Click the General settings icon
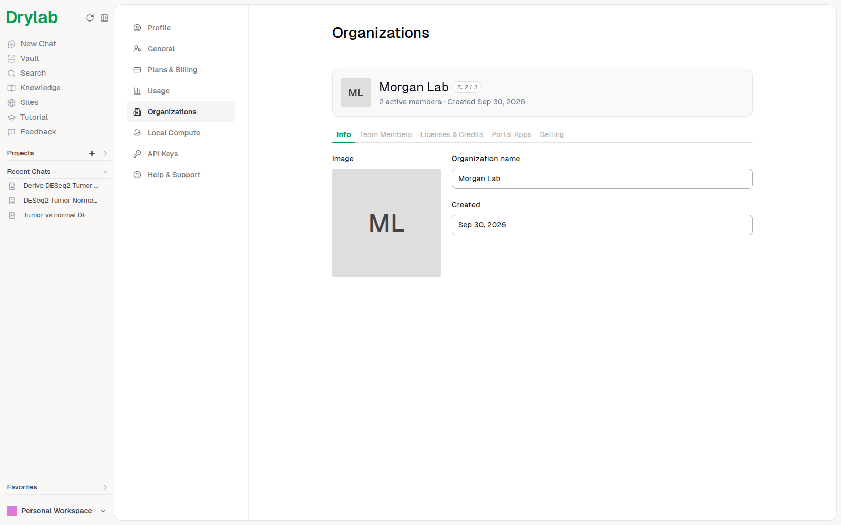Screen dimensions: 841x525 137,49
